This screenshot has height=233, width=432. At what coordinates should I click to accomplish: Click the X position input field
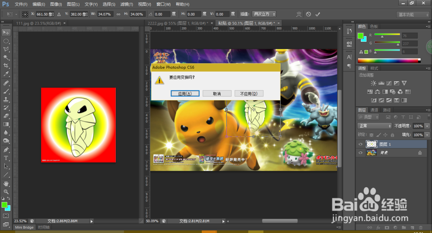click(x=45, y=14)
